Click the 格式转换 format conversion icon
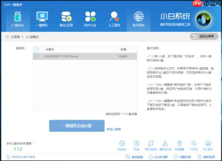The image size is (222, 161). (x=151, y=143)
